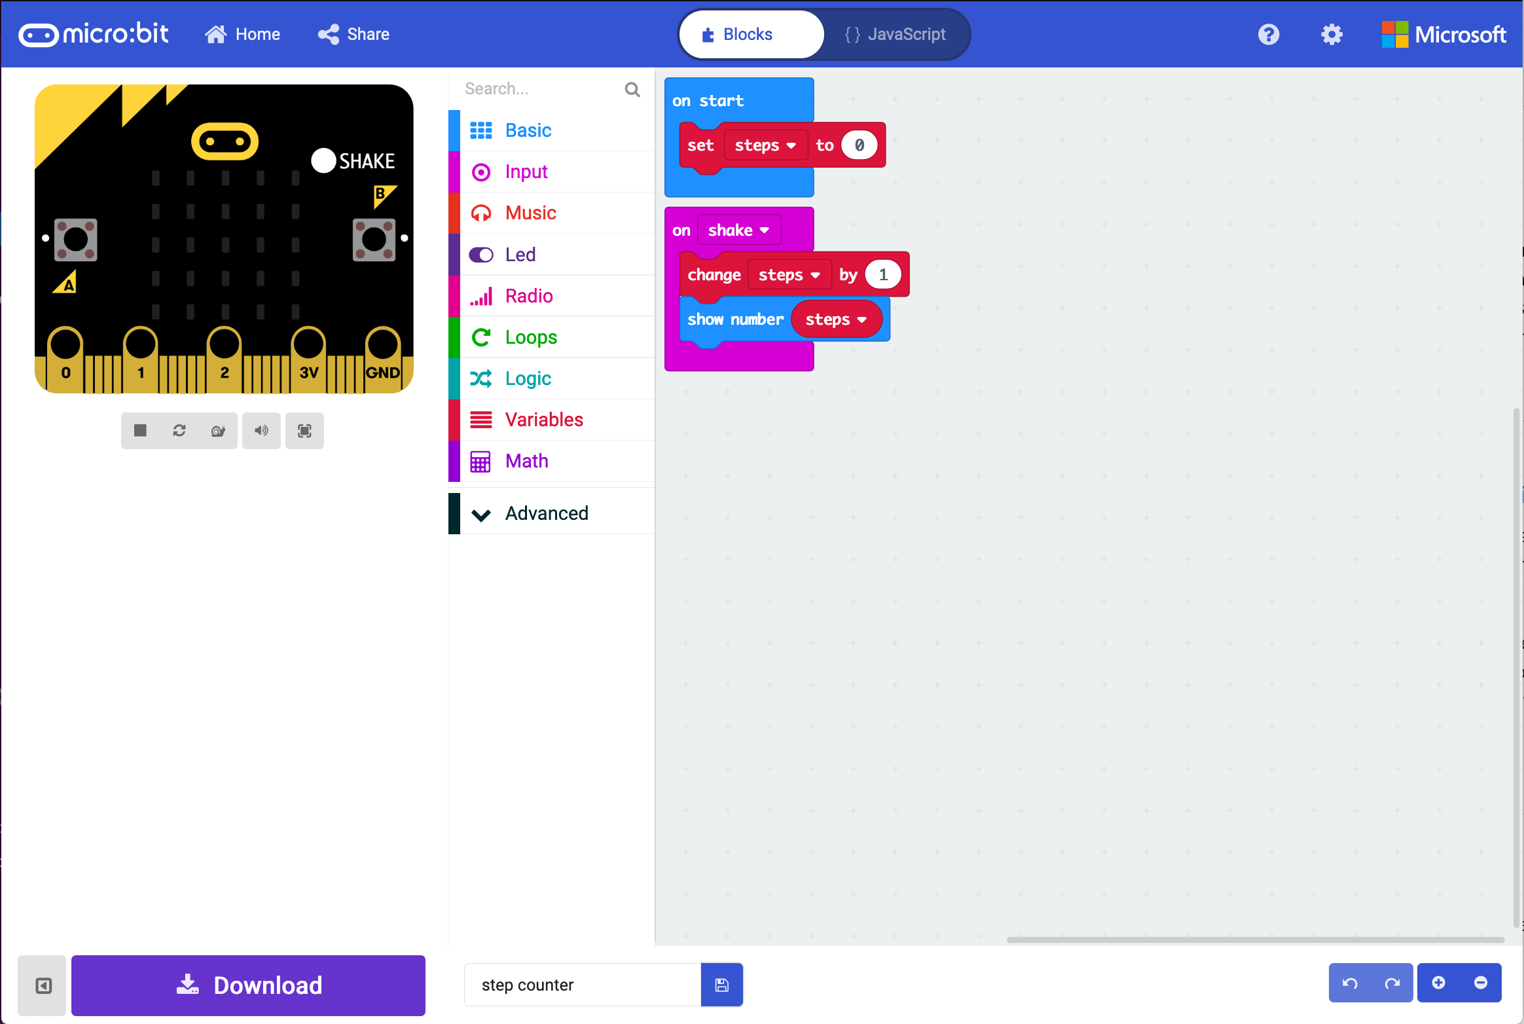Open the Help menu
The image size is (1524, 1024).
click(x=1268, y=34)
